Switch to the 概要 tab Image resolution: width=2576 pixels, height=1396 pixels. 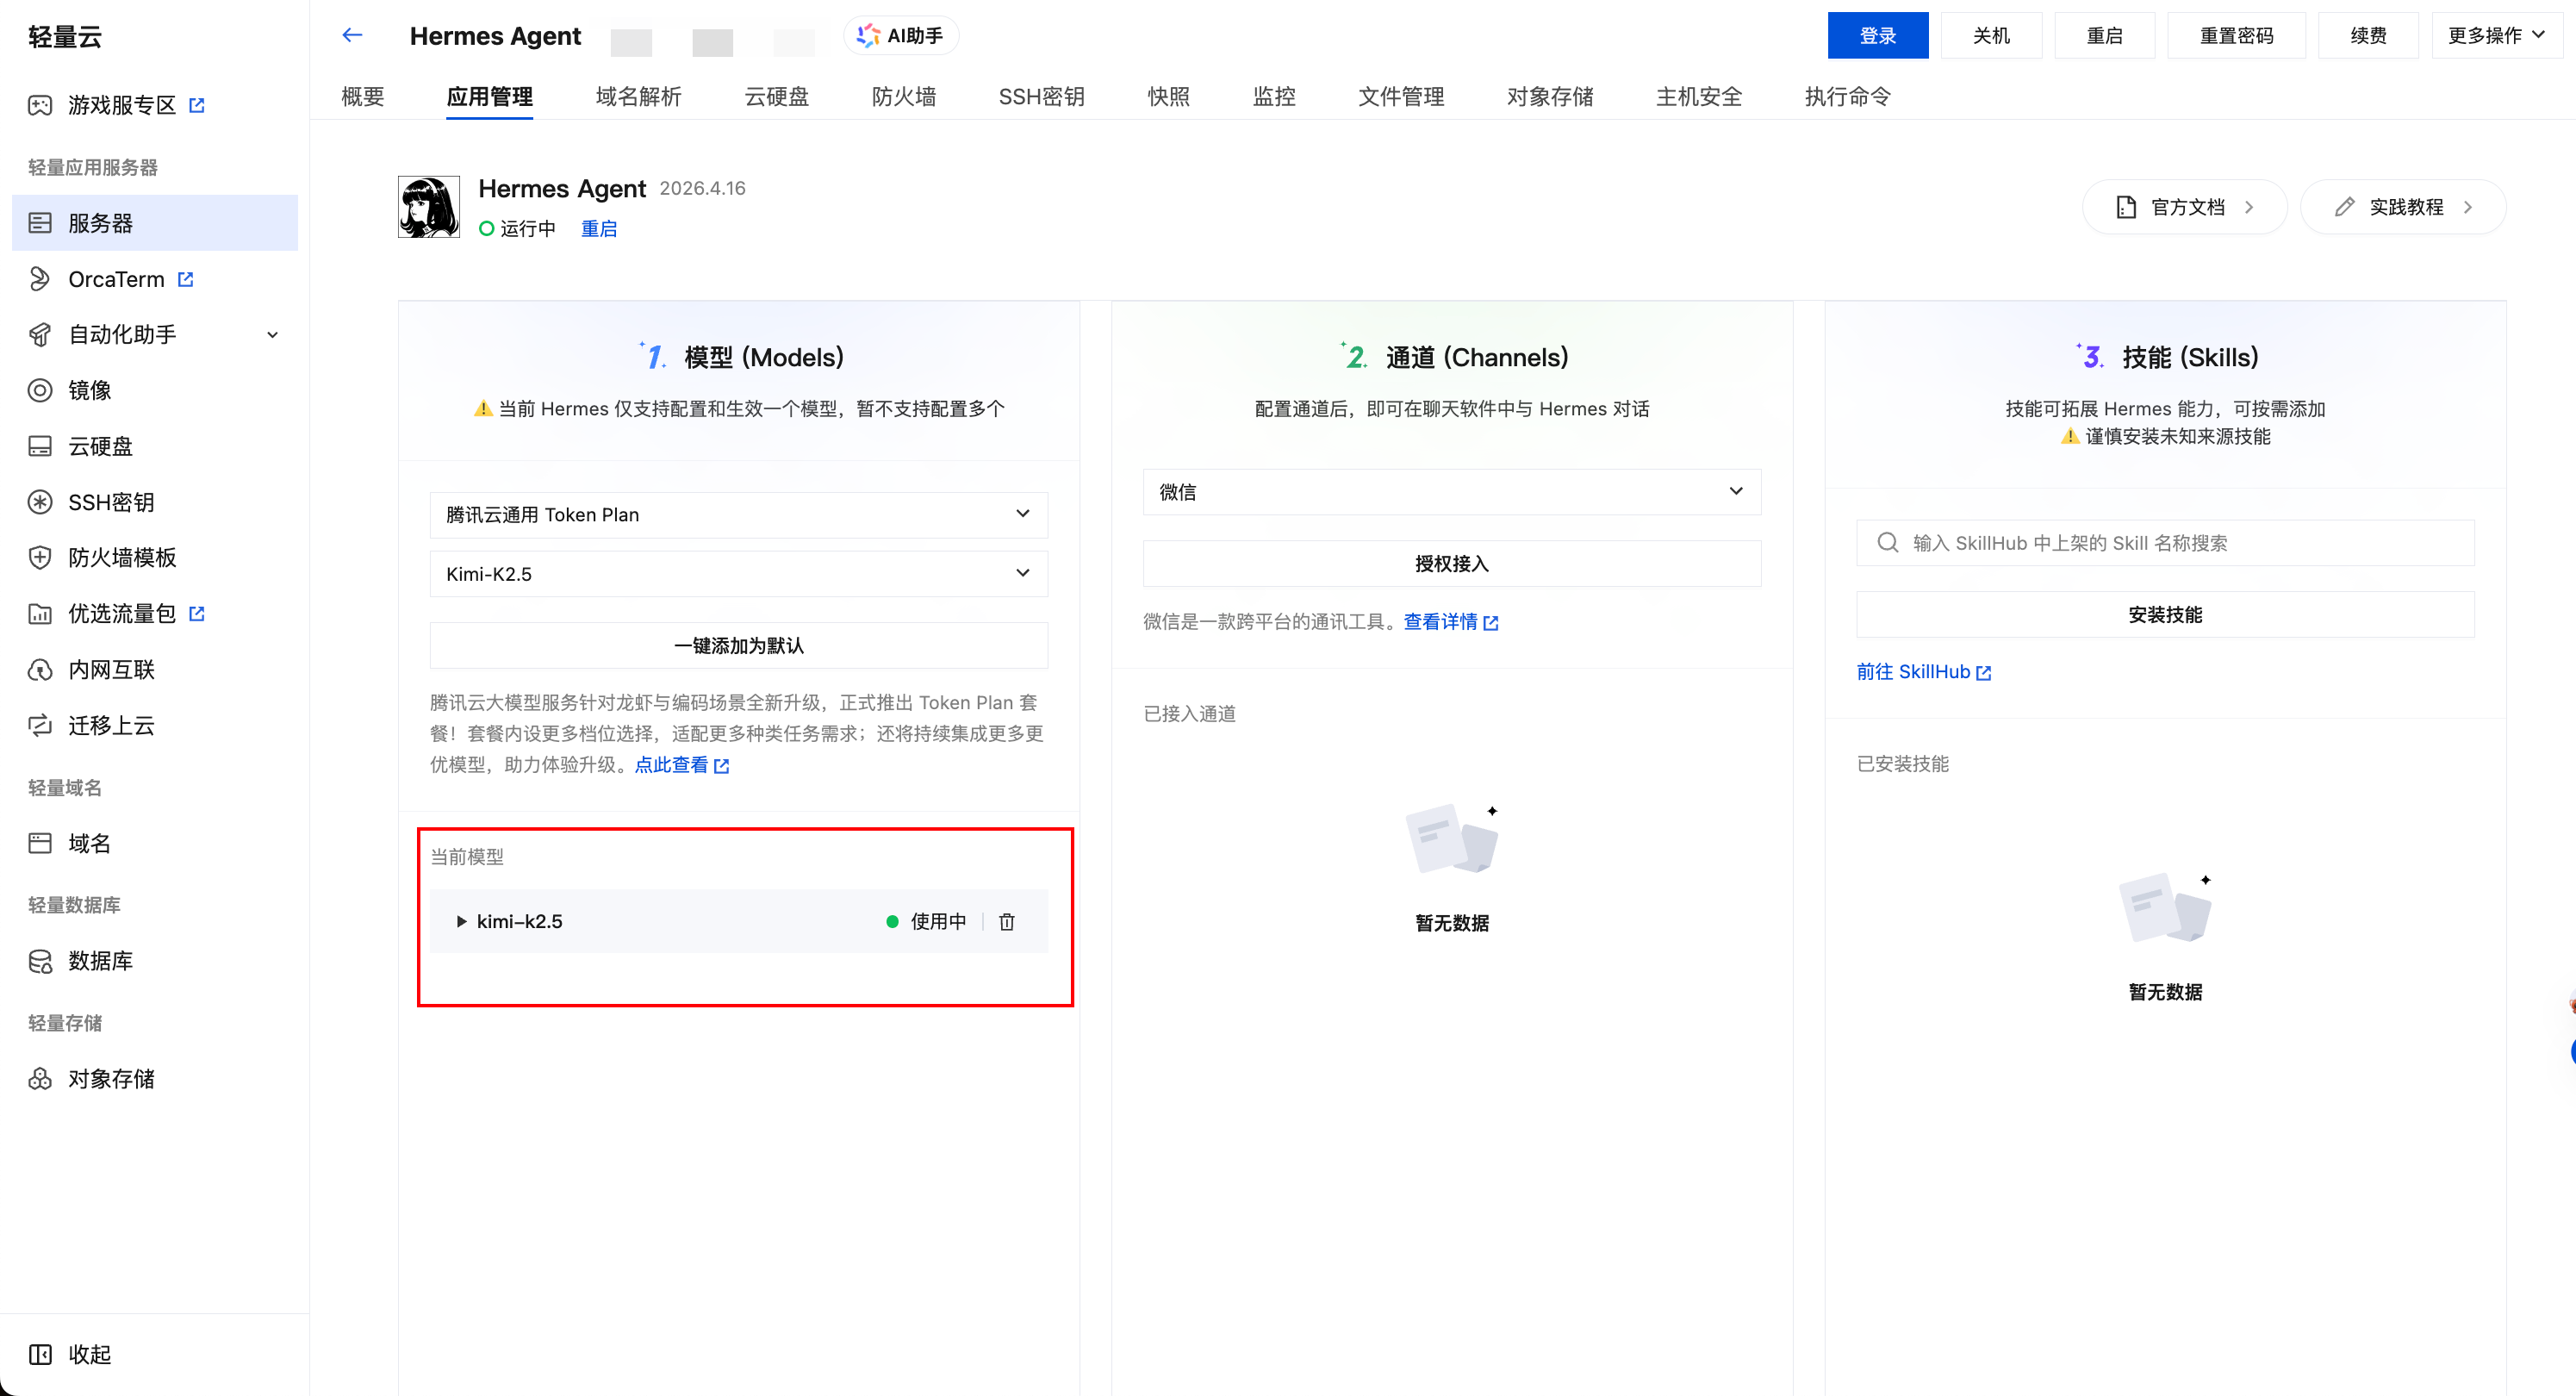click(x=363, y=96)
